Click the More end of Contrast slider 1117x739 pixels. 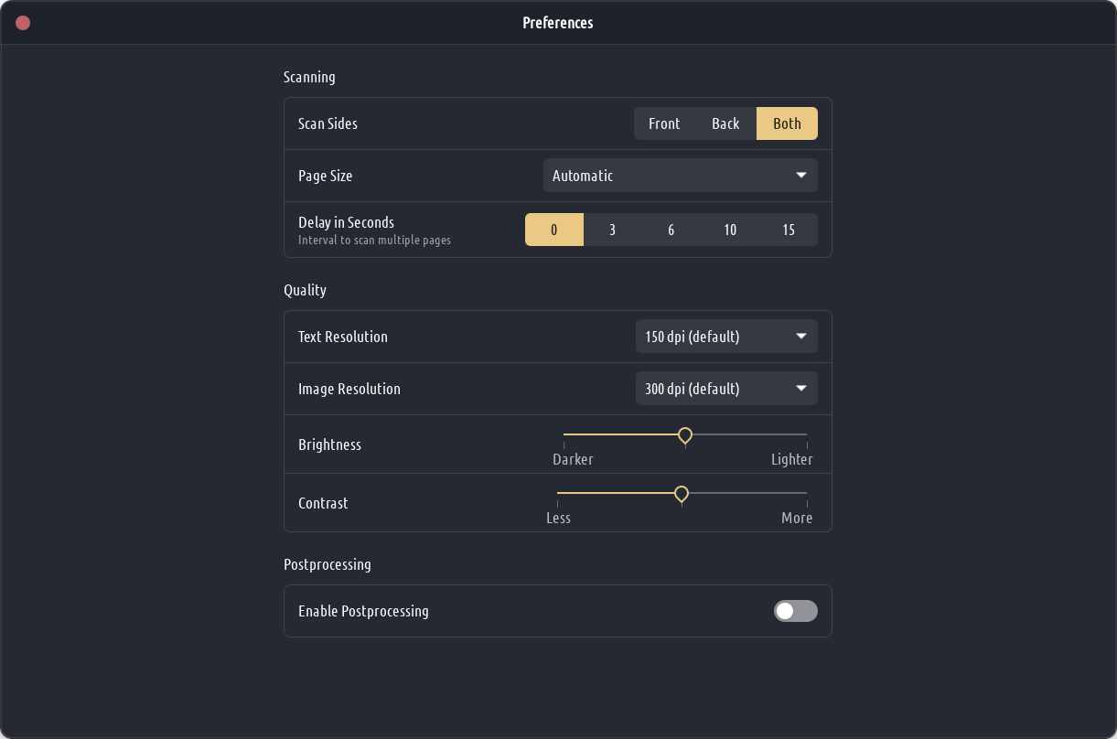pos(806,494)
